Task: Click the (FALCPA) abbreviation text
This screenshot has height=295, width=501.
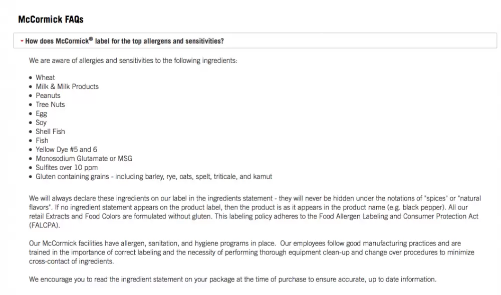Action: 45,225
